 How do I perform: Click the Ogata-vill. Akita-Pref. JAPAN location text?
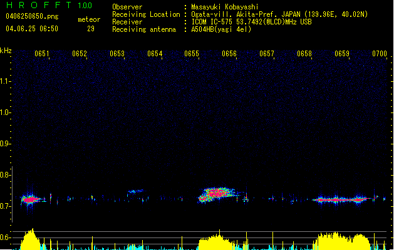point(279,14)
